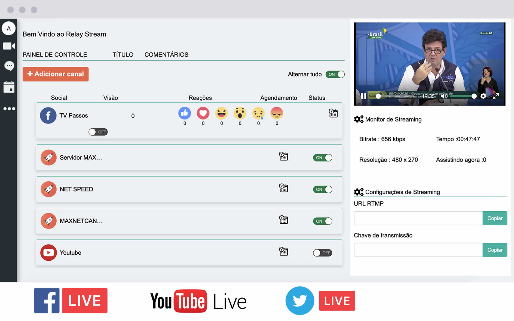Click the YouTube channel icon
This screenshot has height=321, width=514.
48,253
